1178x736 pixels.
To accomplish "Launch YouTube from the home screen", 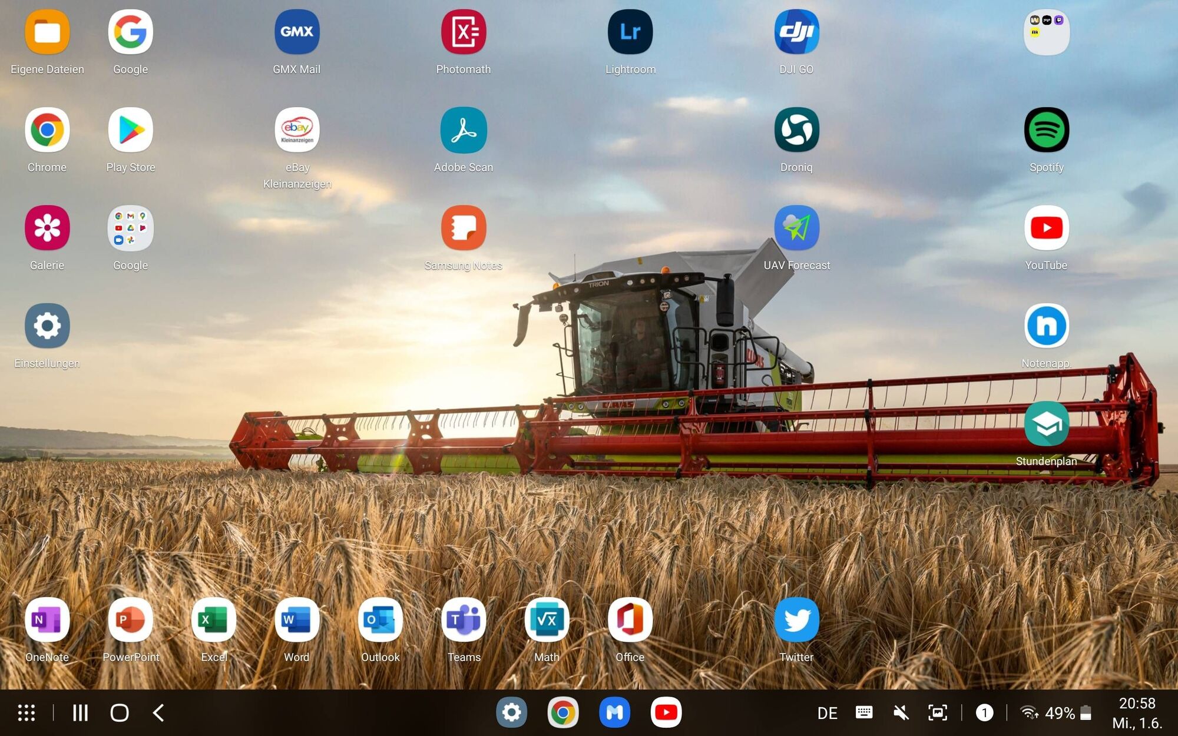I will pos(1047,228).
